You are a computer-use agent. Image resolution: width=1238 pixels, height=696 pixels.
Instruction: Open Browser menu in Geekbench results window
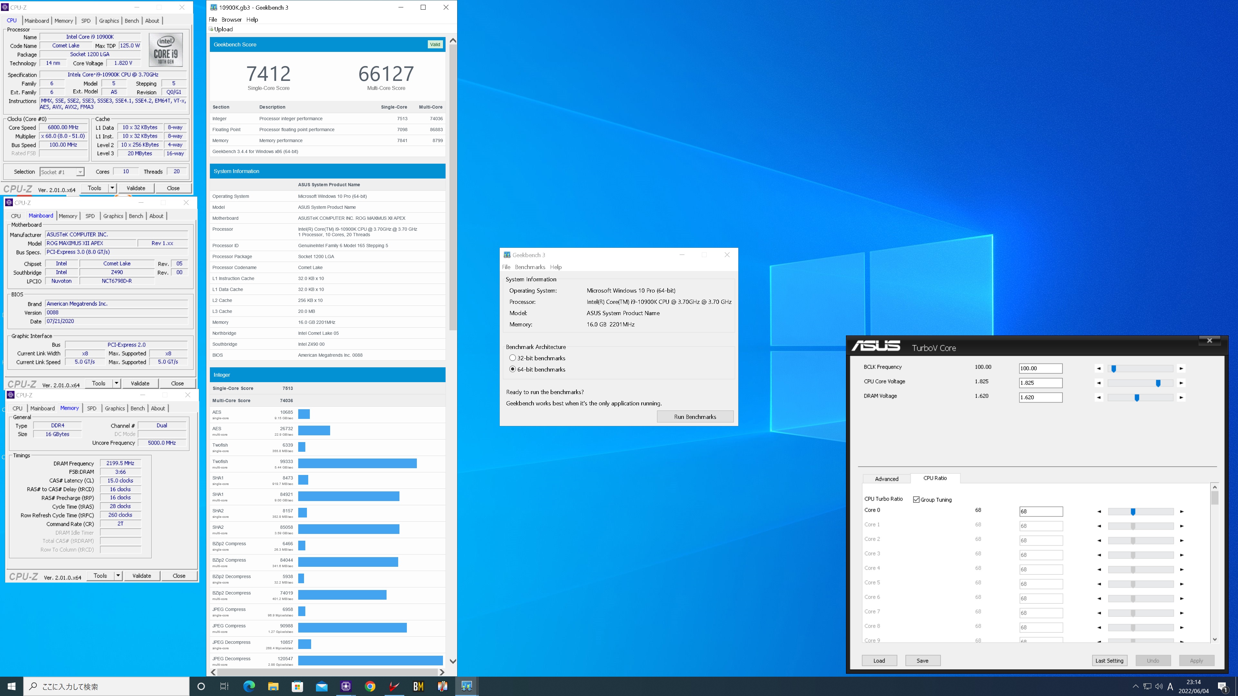coord(232,20)
